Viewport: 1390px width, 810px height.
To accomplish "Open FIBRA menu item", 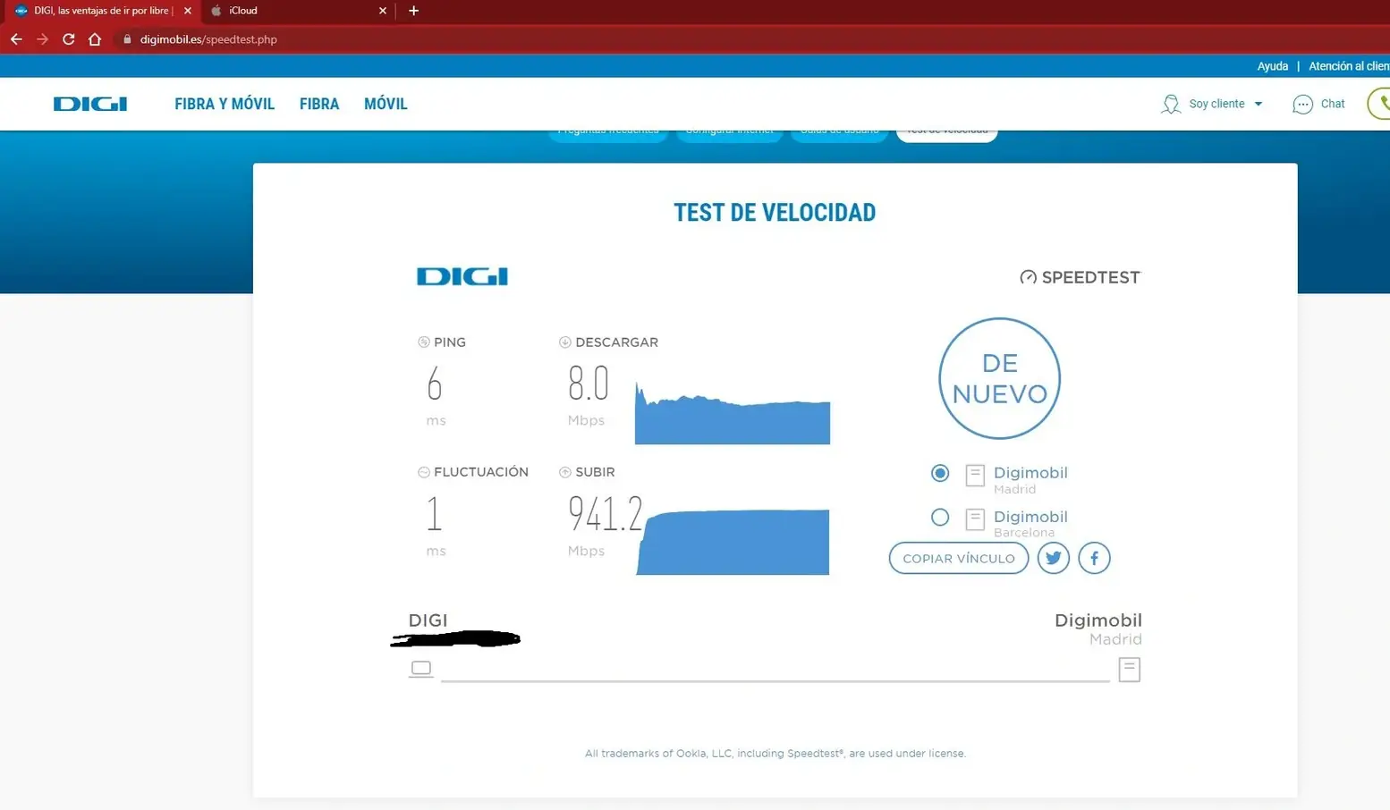I will pyautogui.click(x=319, y=104).
